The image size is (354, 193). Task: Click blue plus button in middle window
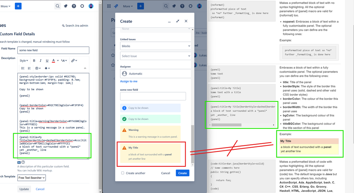tap(140, 6)
